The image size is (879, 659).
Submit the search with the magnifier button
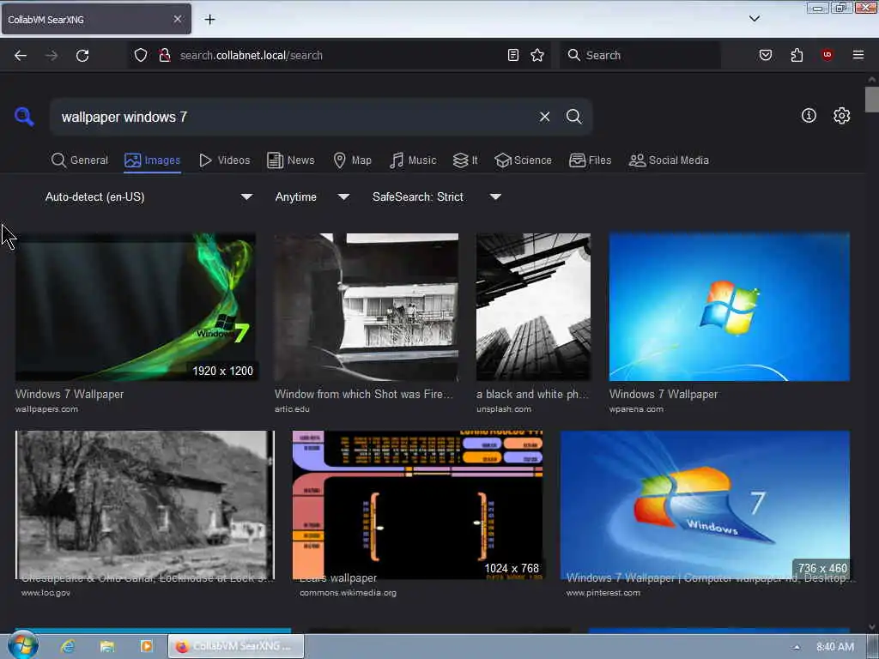(x=573, y=117)
